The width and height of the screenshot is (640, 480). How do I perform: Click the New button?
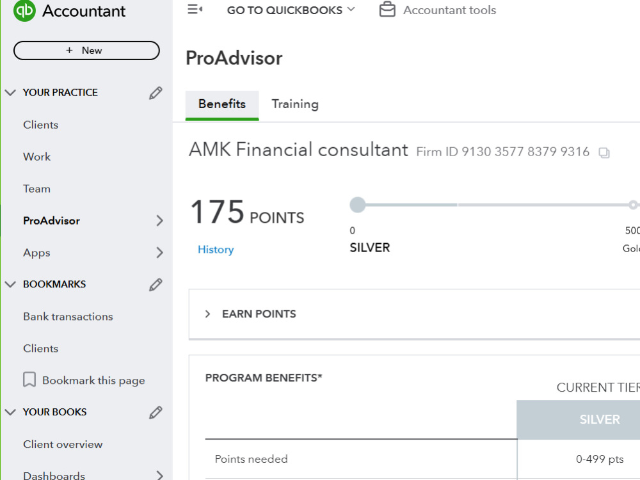[x=86, y=50]
